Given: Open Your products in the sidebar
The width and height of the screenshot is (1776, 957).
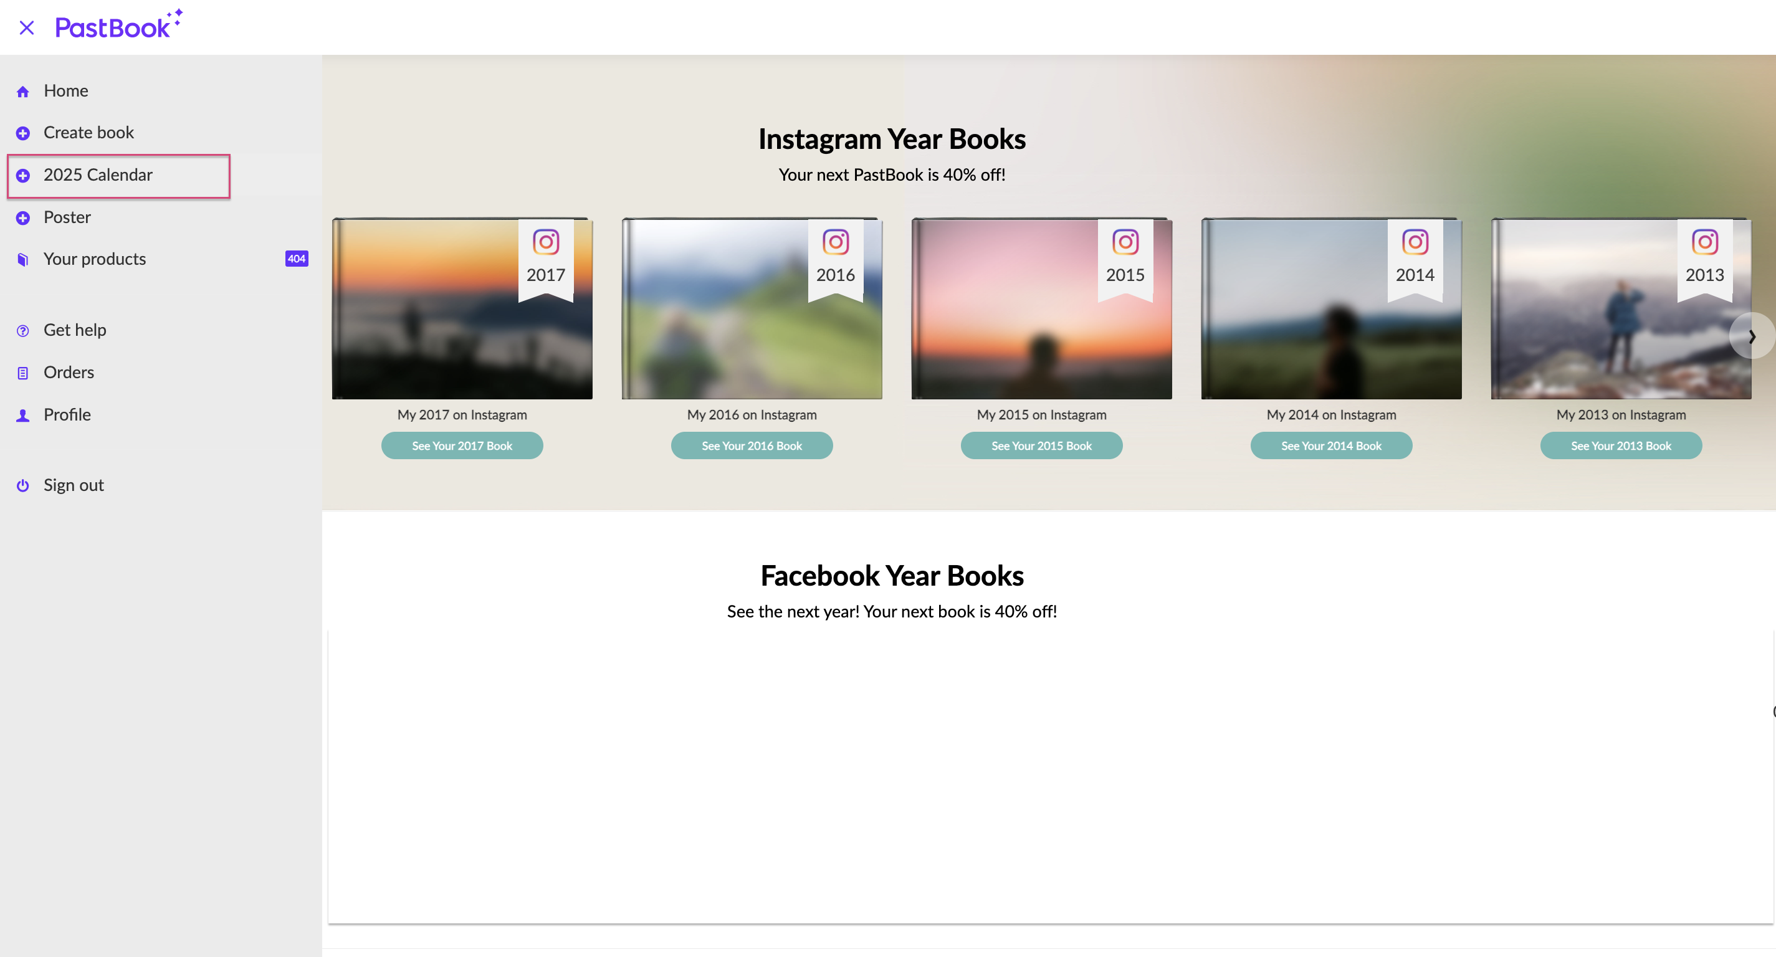Looking at the screenshot, I should [95, 259].
